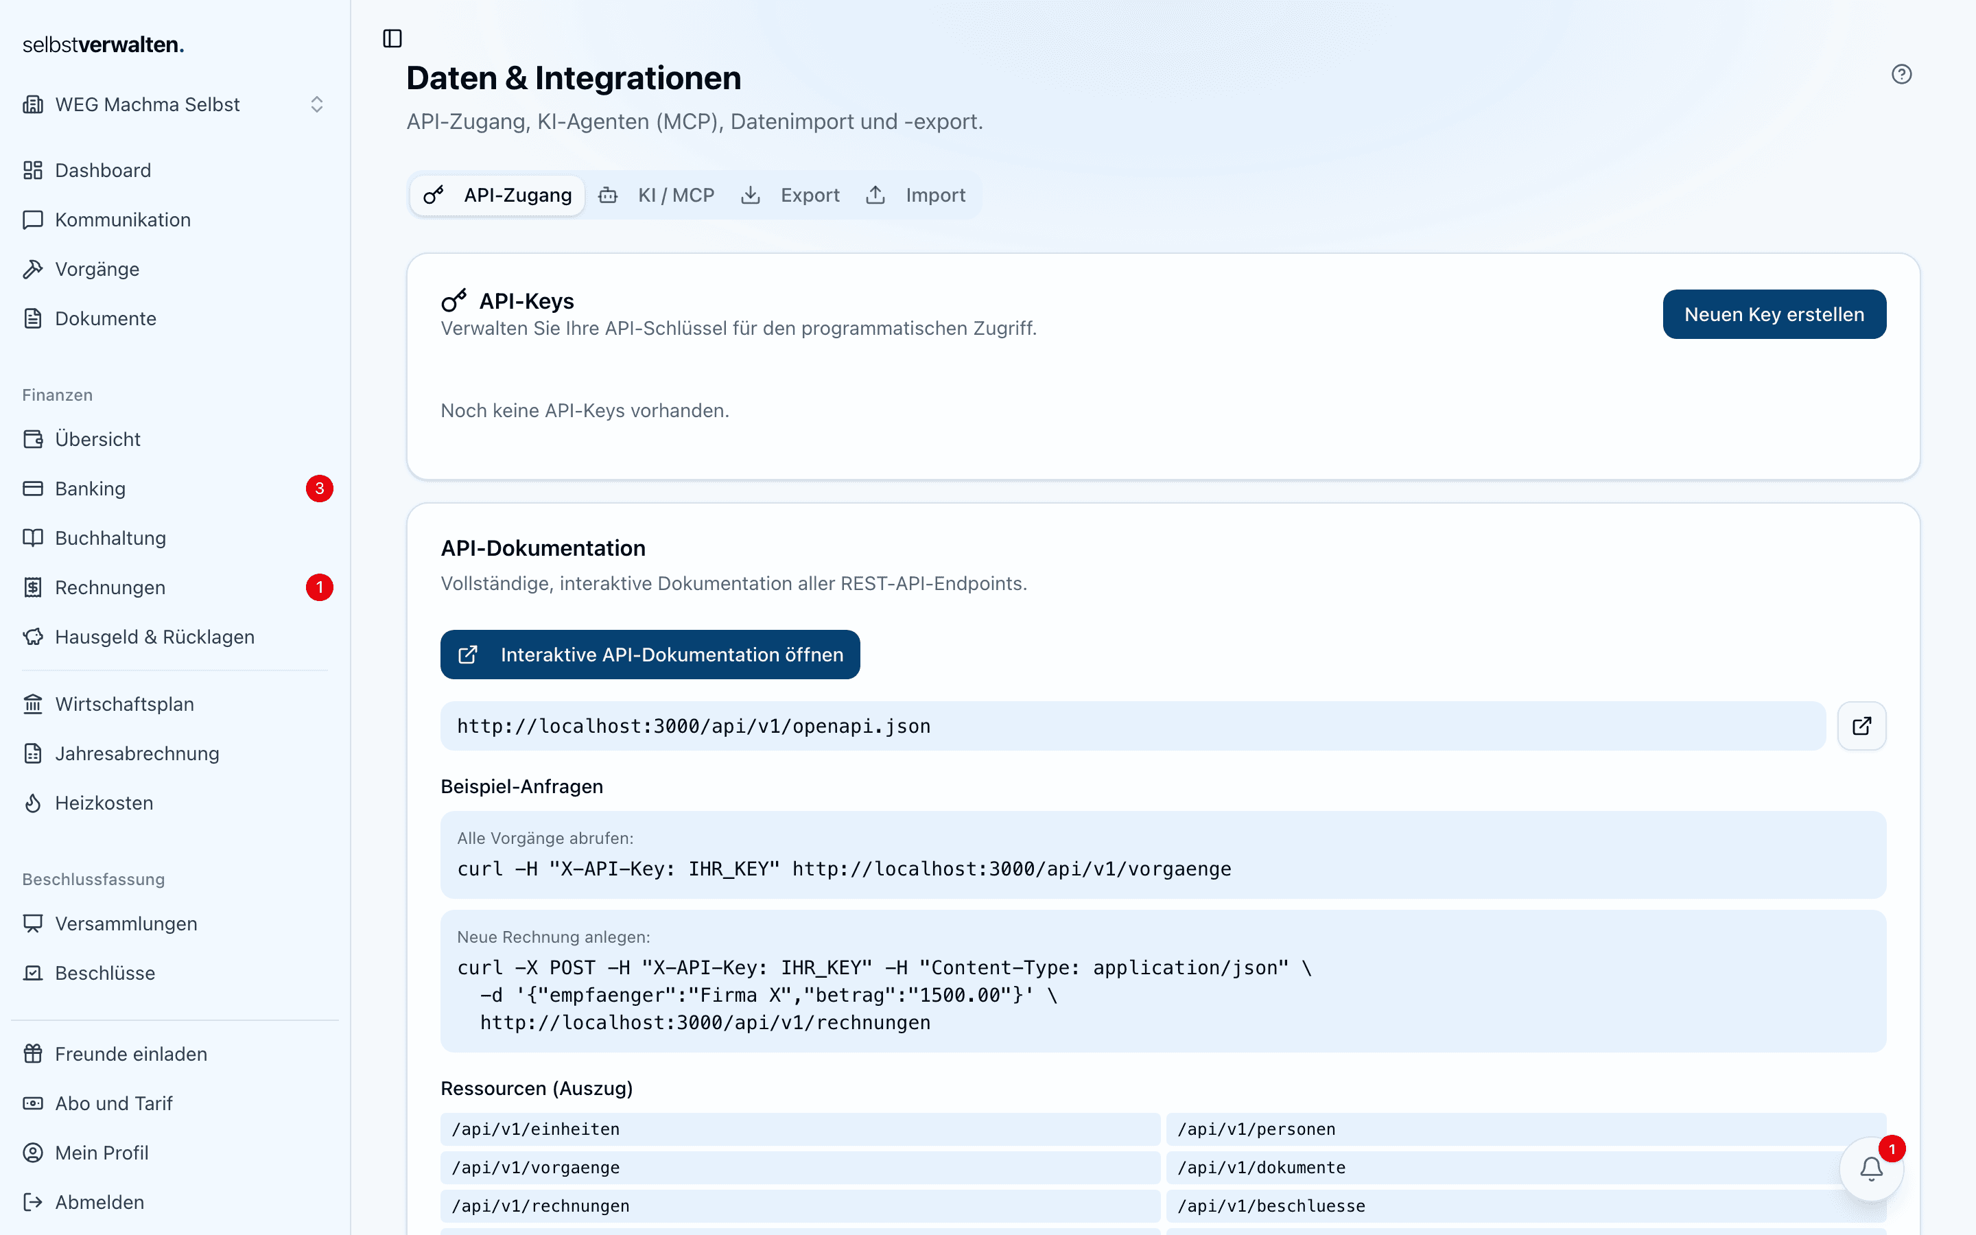Viewport: 1976px width, 1235px height.
Task: Click the WEG building icon
Action: click(x=33, y=104)
